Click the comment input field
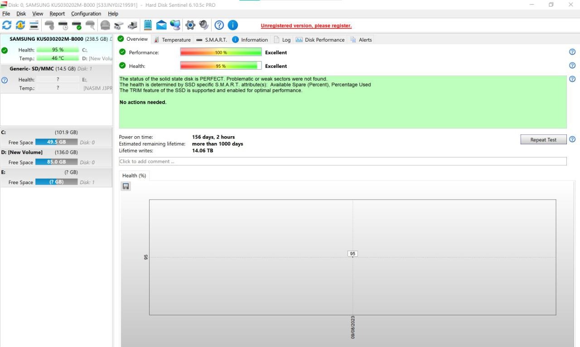Viewport: 580px width, 347px height. tap(342, 162)
